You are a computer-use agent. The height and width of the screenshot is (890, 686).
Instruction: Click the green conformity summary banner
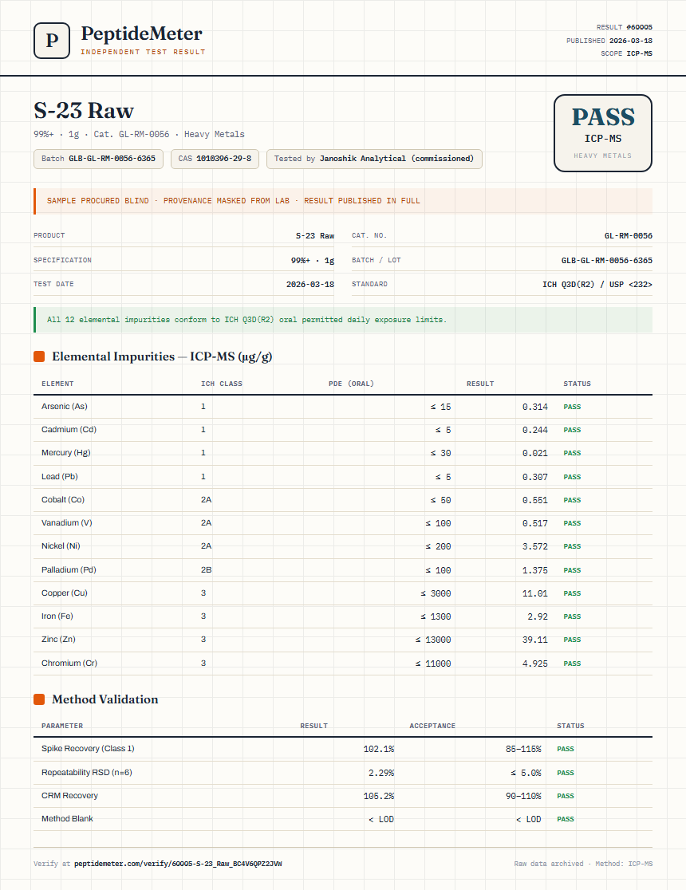click(343, 320)
